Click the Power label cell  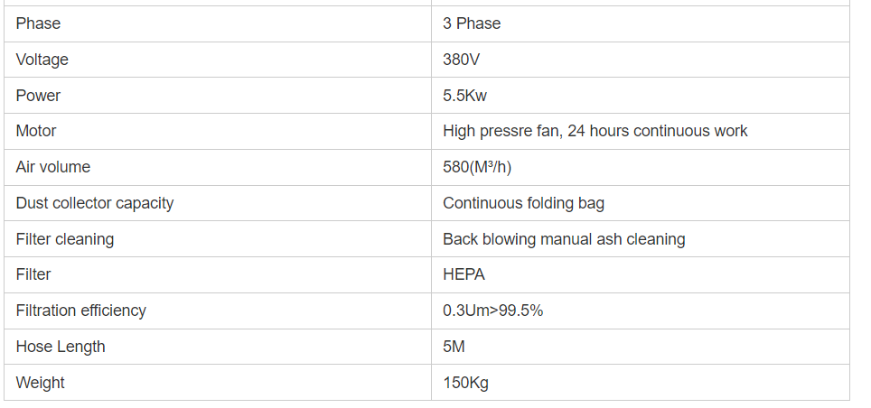point(38,96)
